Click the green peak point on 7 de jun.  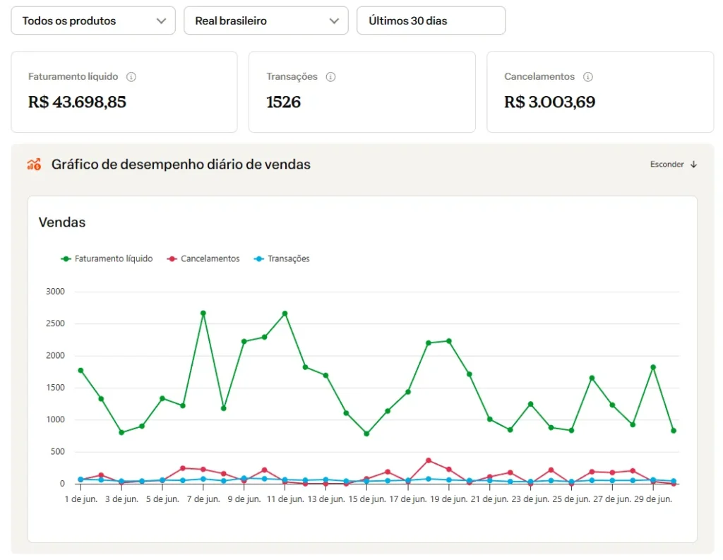203,313
